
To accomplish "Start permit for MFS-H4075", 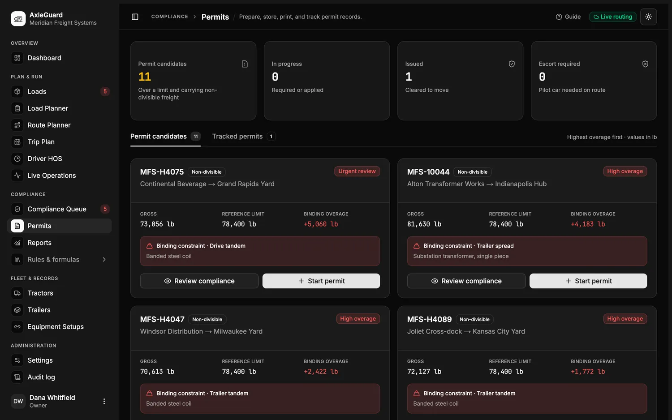I will tap(321, 281).
